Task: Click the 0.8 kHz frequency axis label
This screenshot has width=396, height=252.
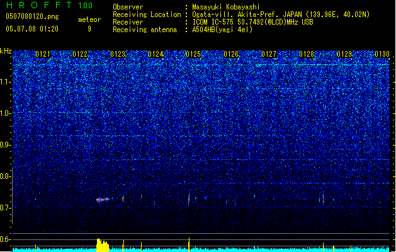Action: point(5,176)
